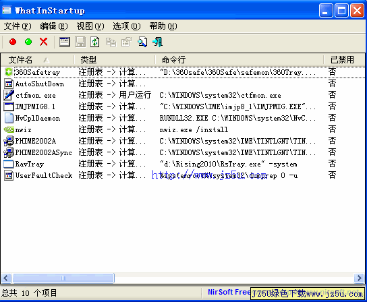367x302 pixels.
Task: Click the NvCplDaemon row icon
Action: [9, 118]
